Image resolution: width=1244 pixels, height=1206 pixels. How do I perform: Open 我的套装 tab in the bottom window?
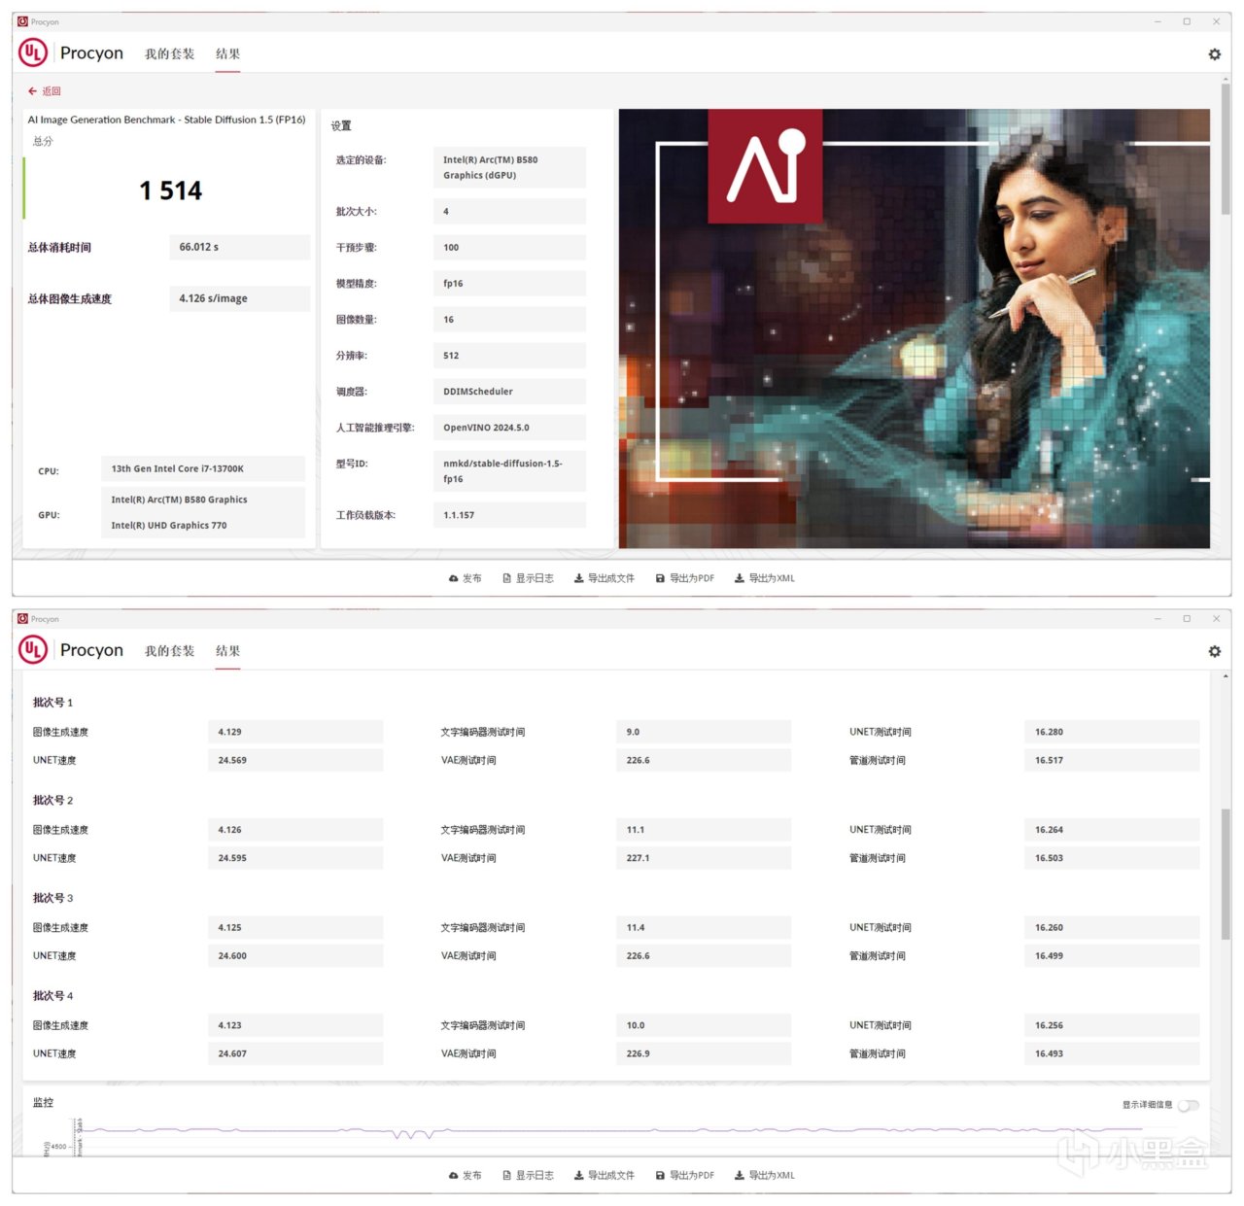pyautogui.click(x=169, y=651)
